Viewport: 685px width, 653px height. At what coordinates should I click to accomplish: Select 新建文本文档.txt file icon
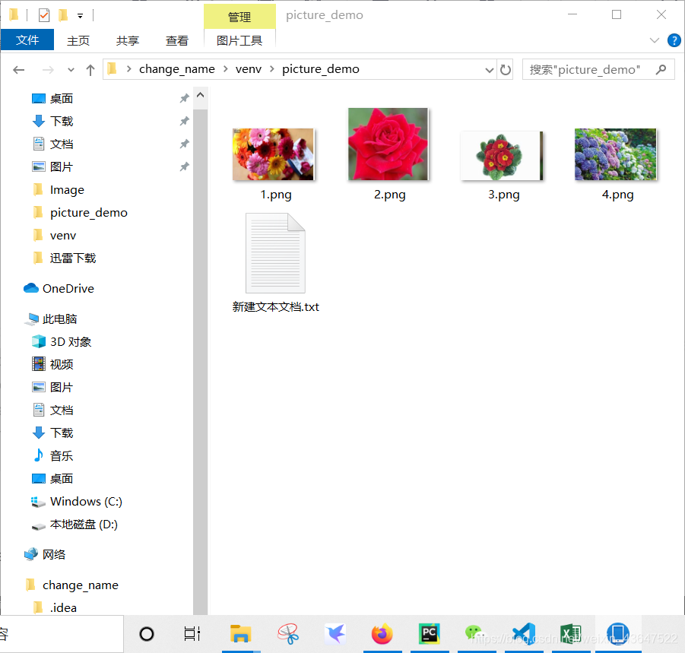[275, 253]
